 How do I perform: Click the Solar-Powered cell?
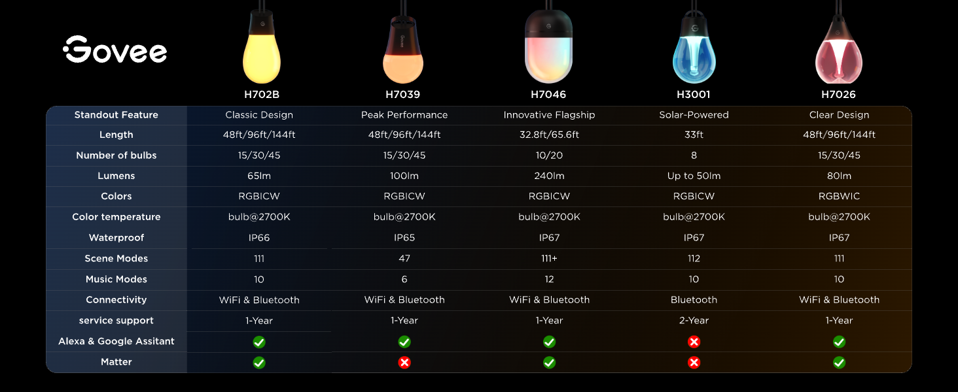[694, 115]
